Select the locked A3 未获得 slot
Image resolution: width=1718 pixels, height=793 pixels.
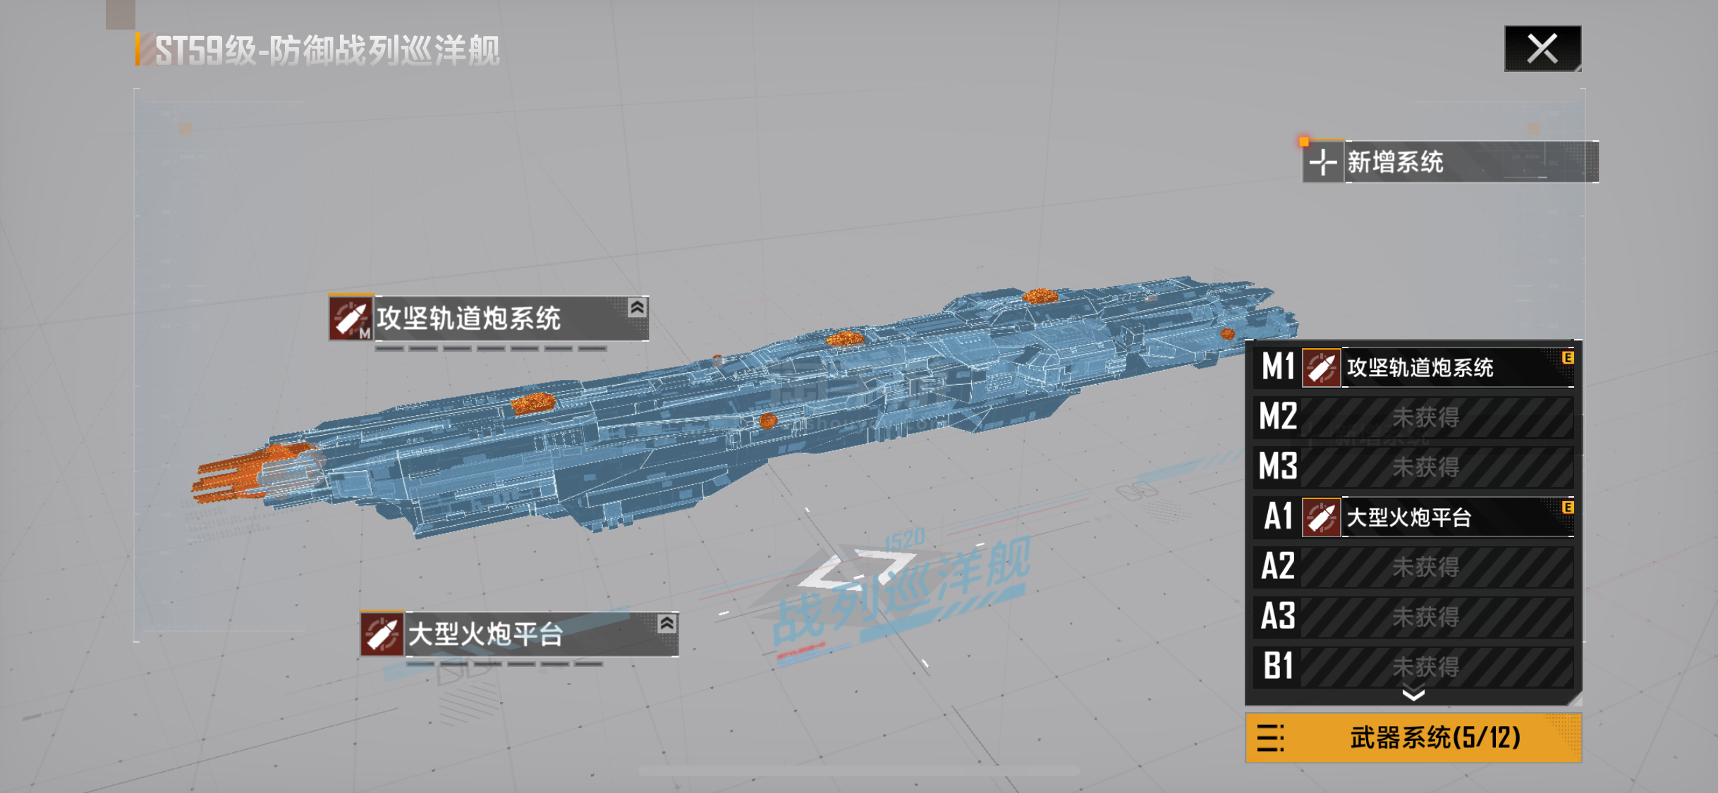(1413, 617)
